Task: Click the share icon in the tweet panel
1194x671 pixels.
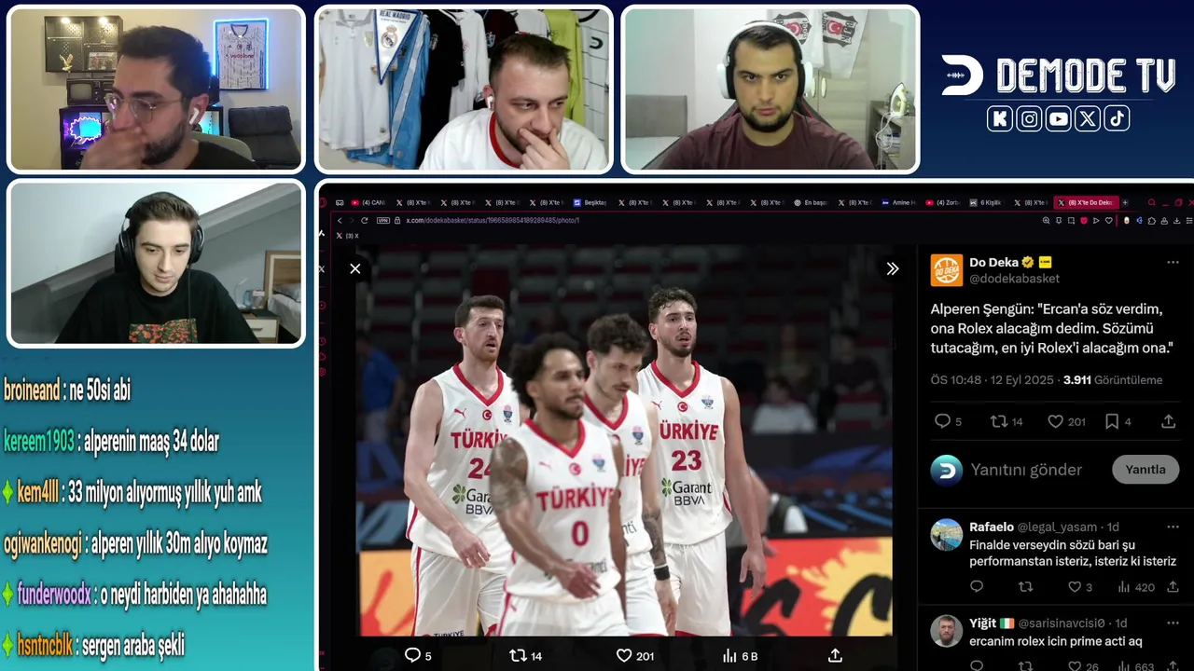Action: point(1168,421)
